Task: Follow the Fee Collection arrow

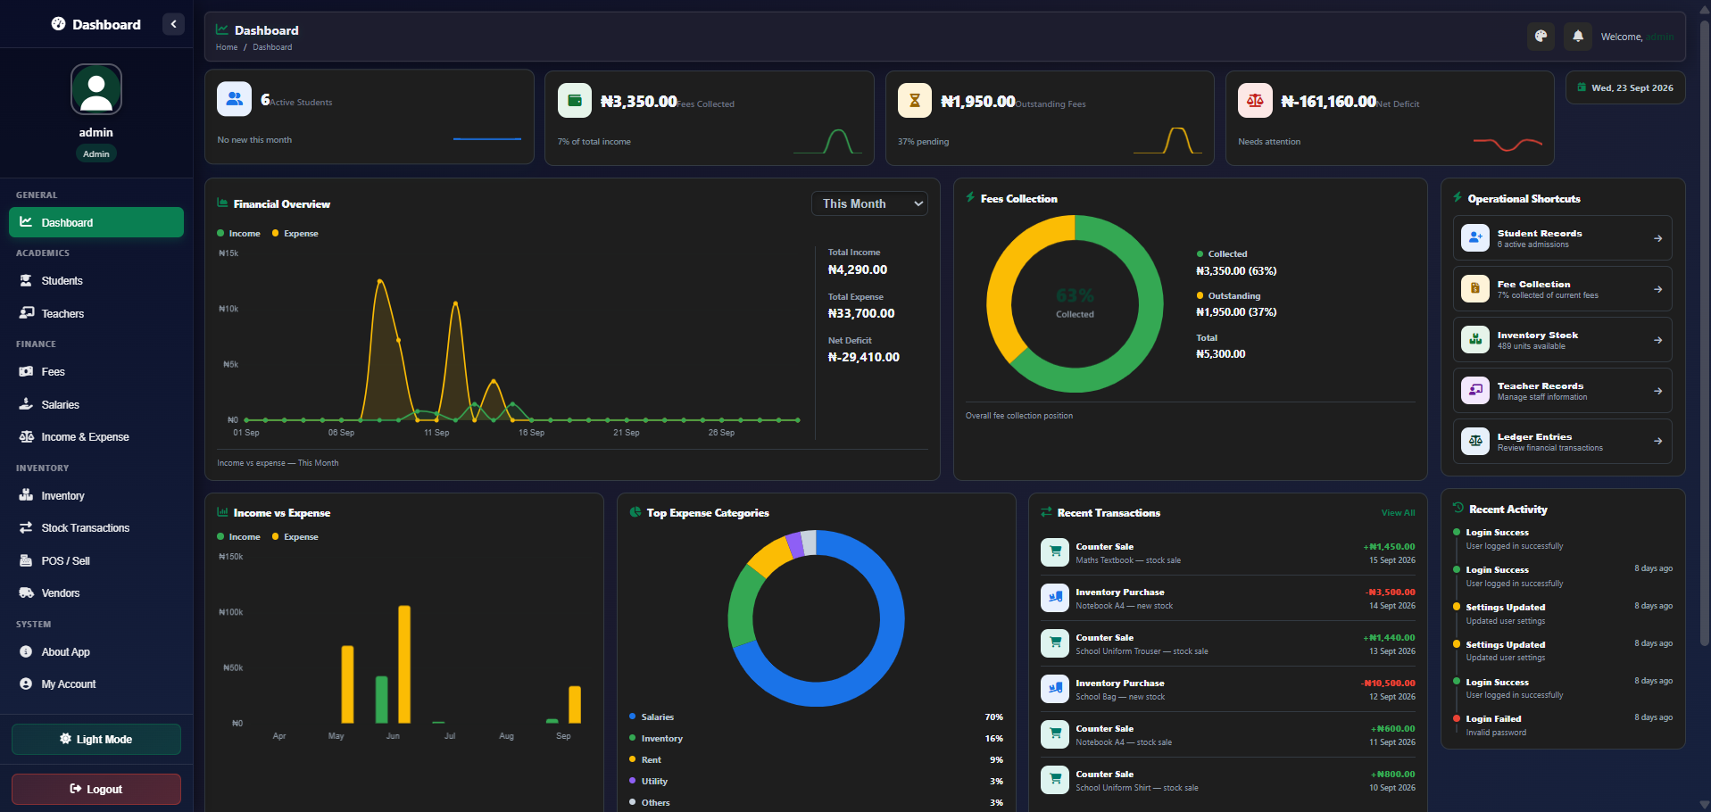Action: pyautogui.click(x=1657, y=289)
